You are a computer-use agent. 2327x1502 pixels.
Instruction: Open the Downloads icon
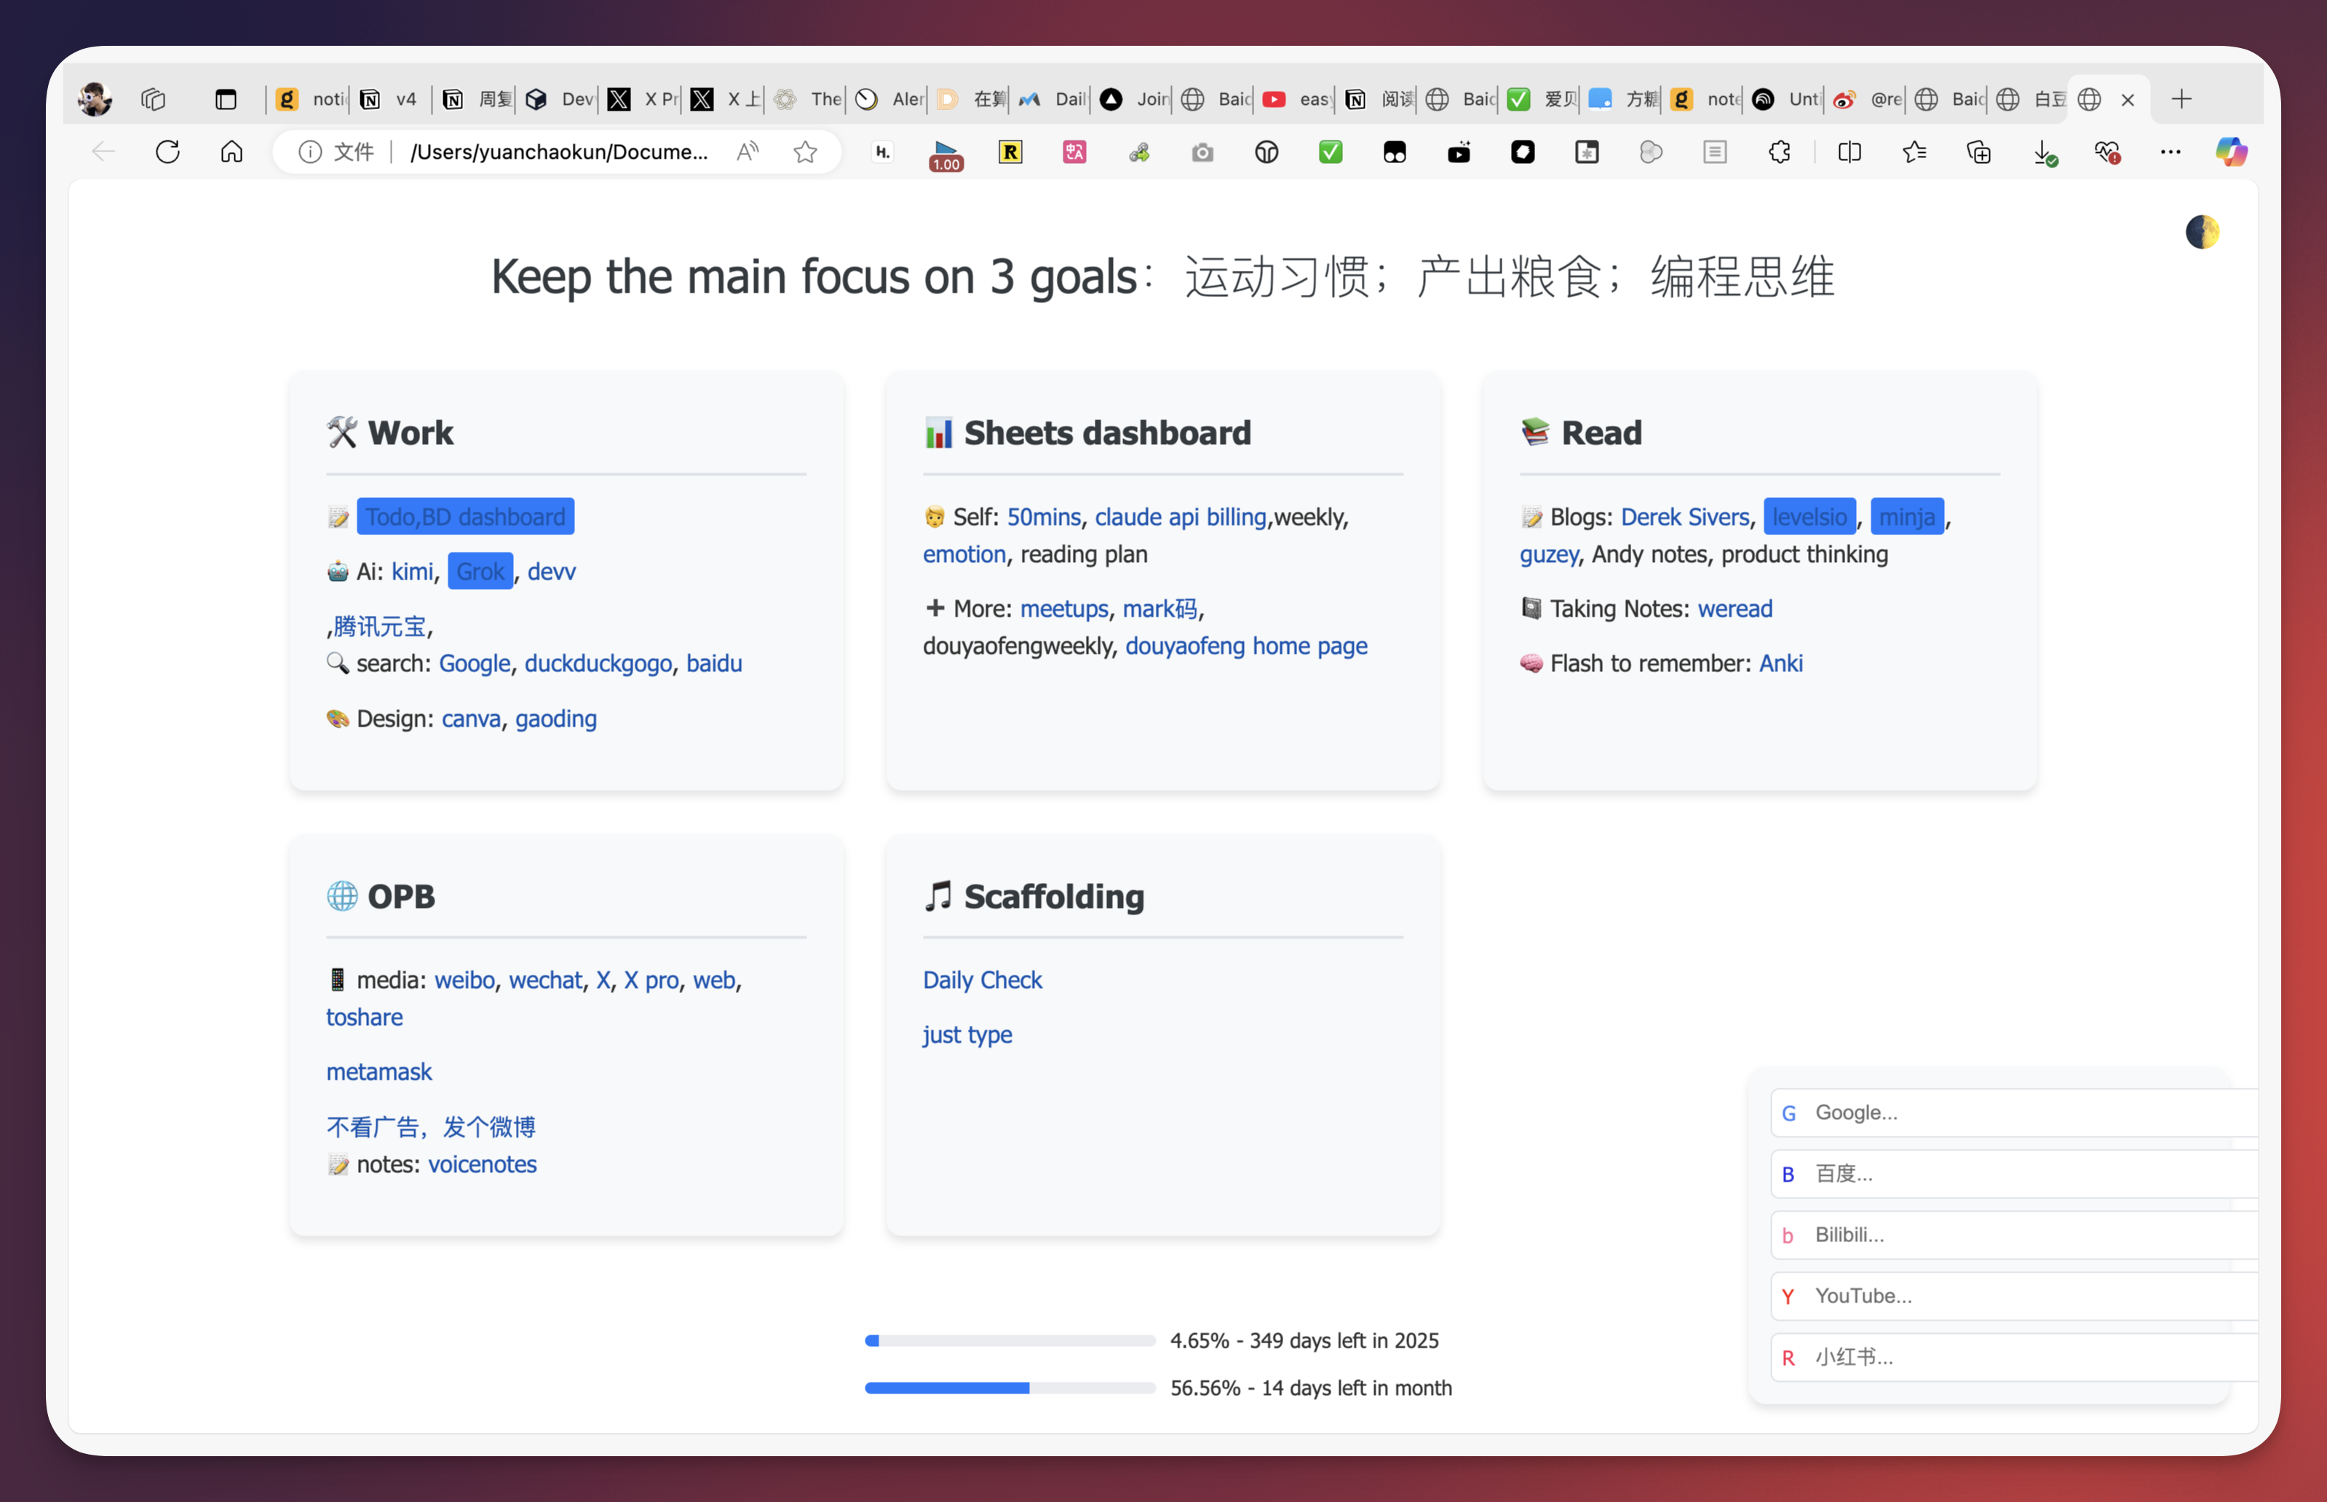pyautogui.click(x=2043, y=152)
